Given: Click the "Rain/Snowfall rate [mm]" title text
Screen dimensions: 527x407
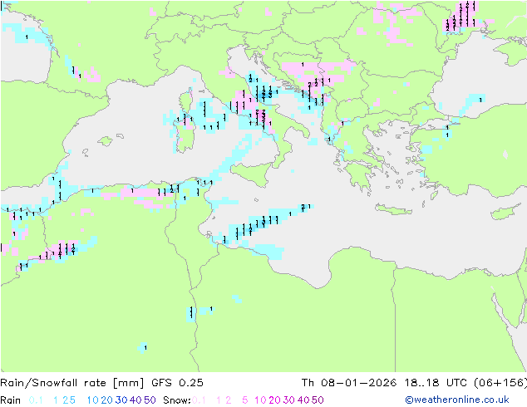Looking at the screenshot, I should (x=72, y=382).
